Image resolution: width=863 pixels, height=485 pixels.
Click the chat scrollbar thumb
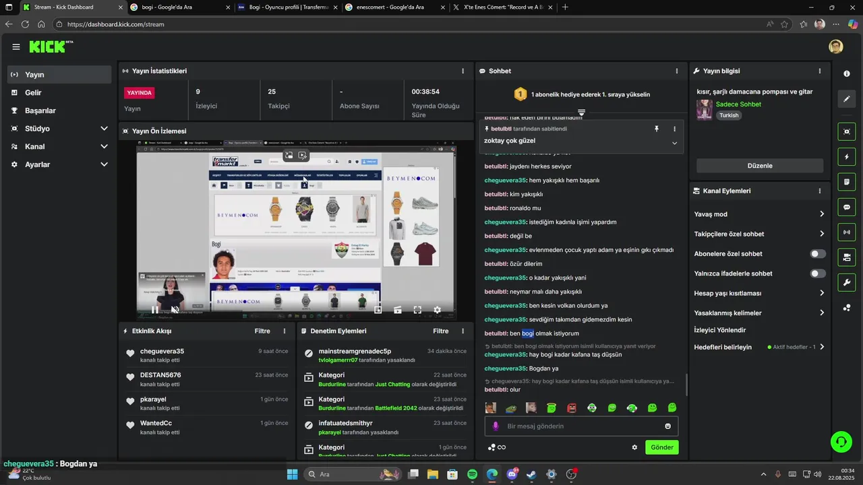687,385
